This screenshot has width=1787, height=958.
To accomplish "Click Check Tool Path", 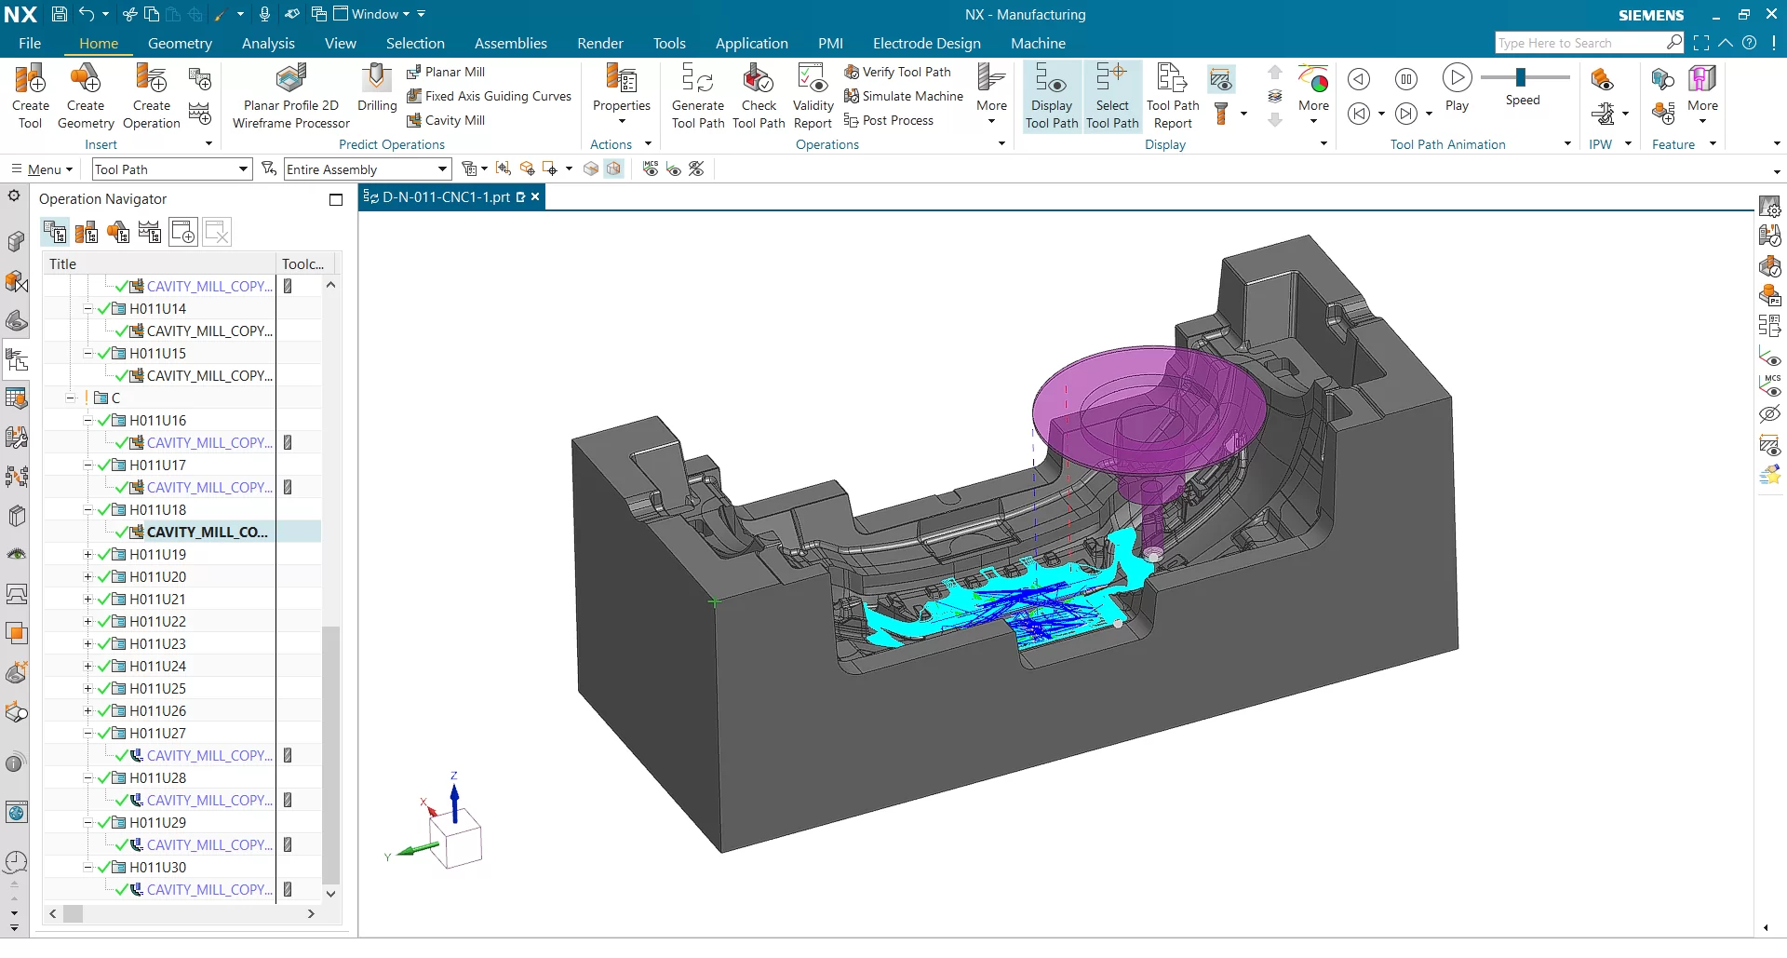I will coord(759,96).
